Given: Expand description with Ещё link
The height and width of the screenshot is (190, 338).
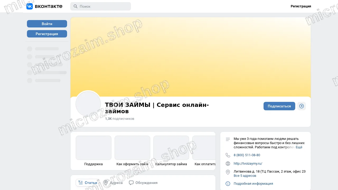Looking at the screenshot, I should click(x=299, y=147).
